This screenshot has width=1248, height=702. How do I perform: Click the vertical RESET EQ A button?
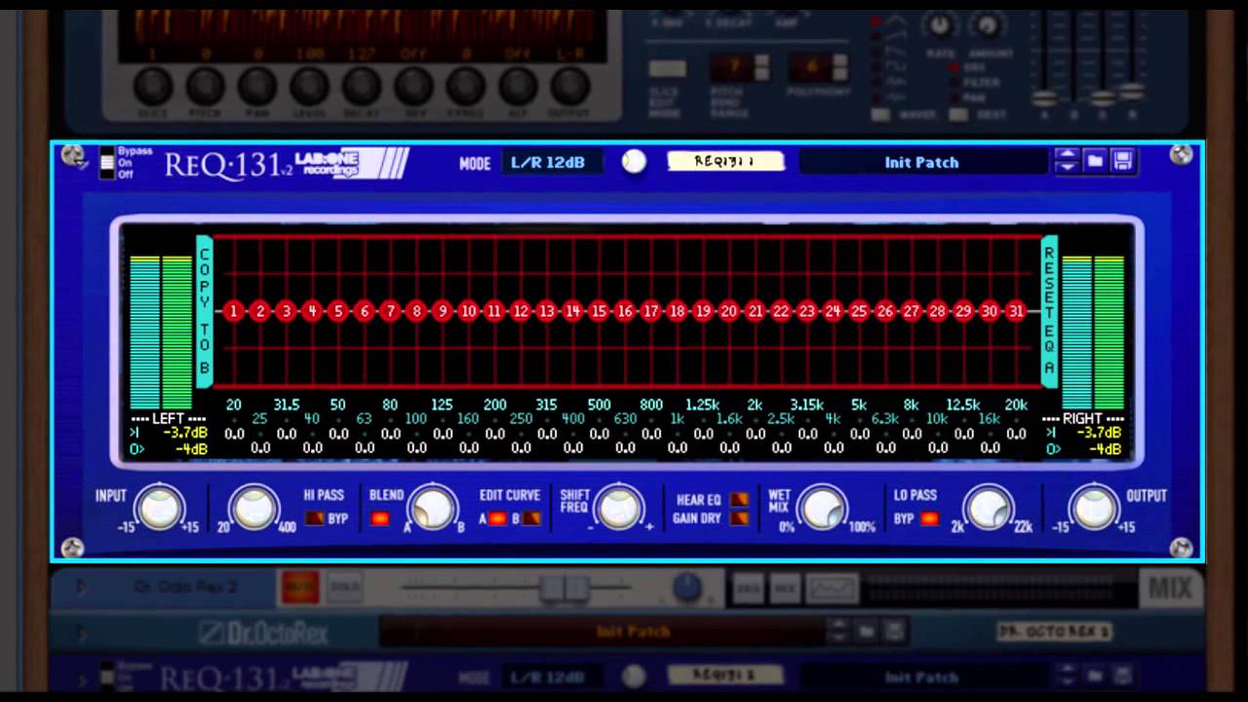(1049, 311)
